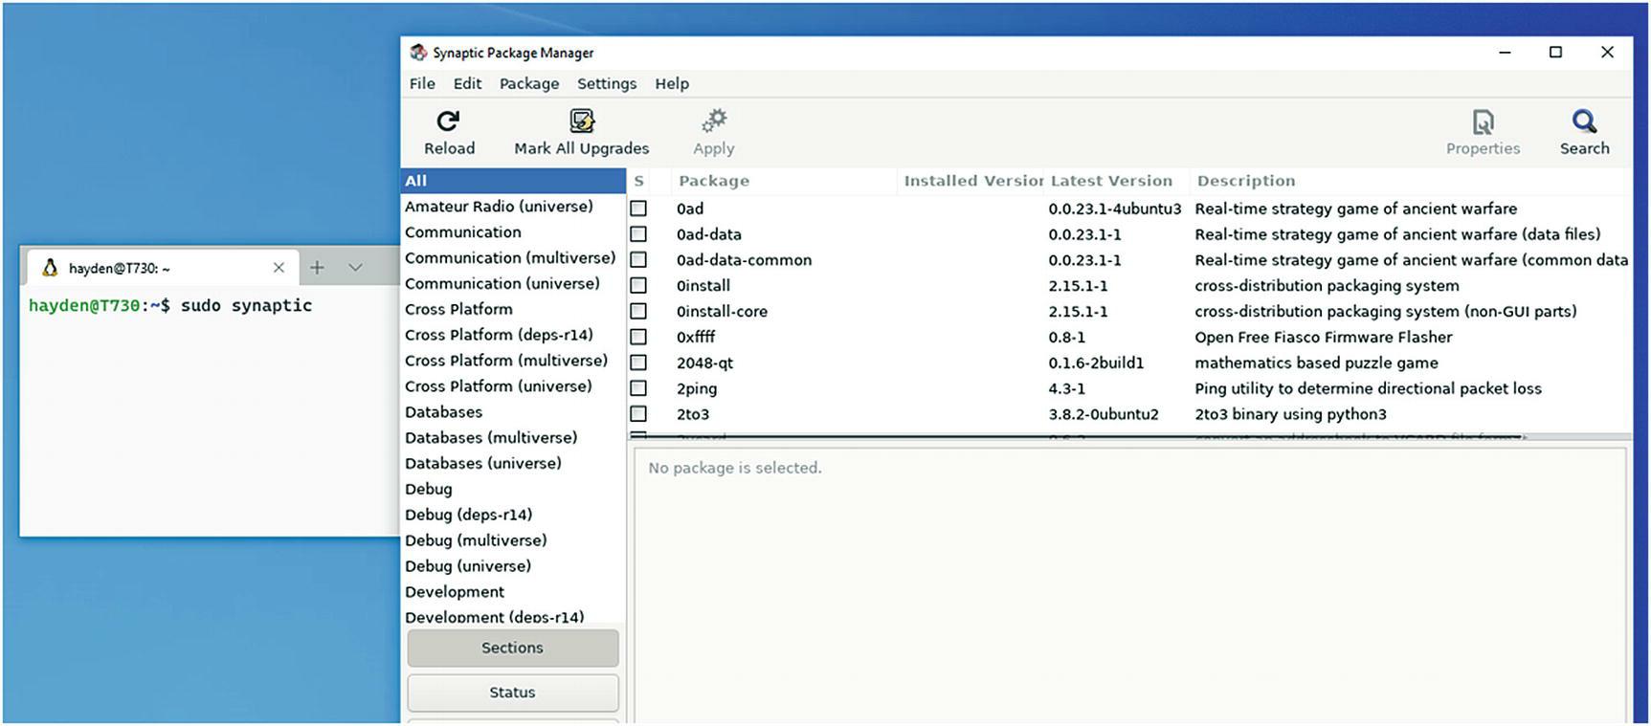The height and width of the screenshot is (726, 1651).
Task: Minimize the Synaptic Package Manager window
Action: (x=1505, y=53)
